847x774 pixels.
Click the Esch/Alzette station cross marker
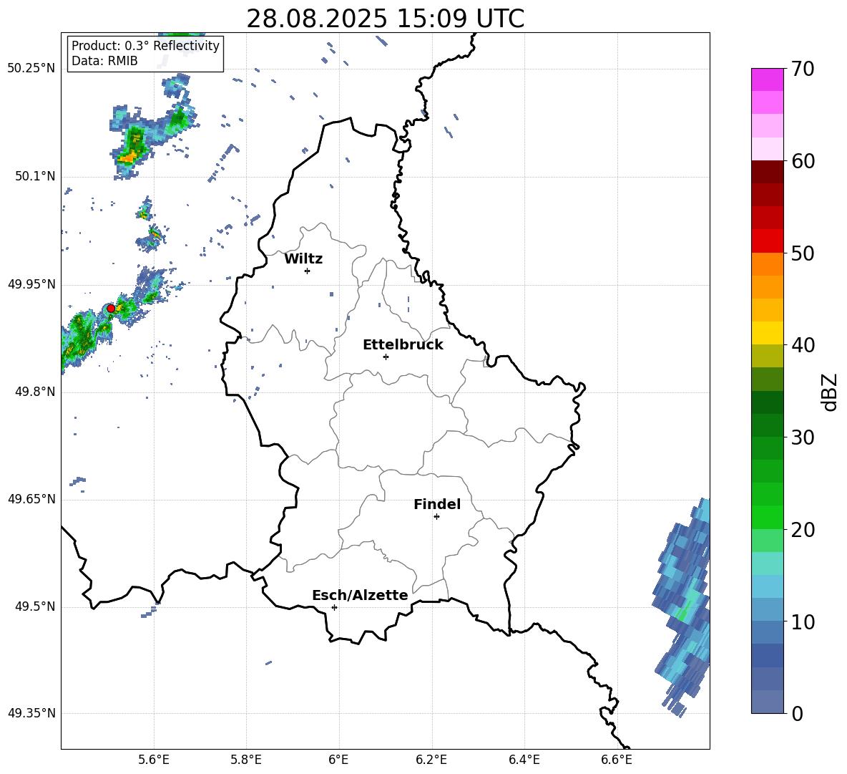click(334, 607)
